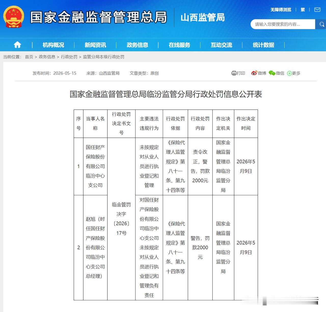Click 临金管罚决字〔2026〕17号 cell
The image size is (326, 312).
[121, 219]
